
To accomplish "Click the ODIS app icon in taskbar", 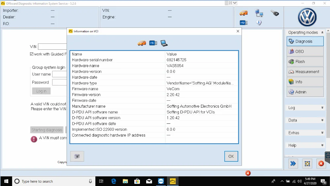I will [173, 181].
